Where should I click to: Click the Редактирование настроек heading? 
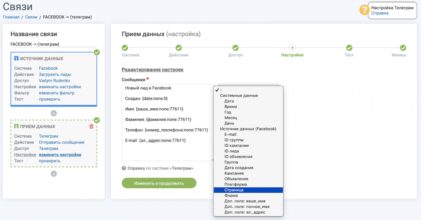153,70
